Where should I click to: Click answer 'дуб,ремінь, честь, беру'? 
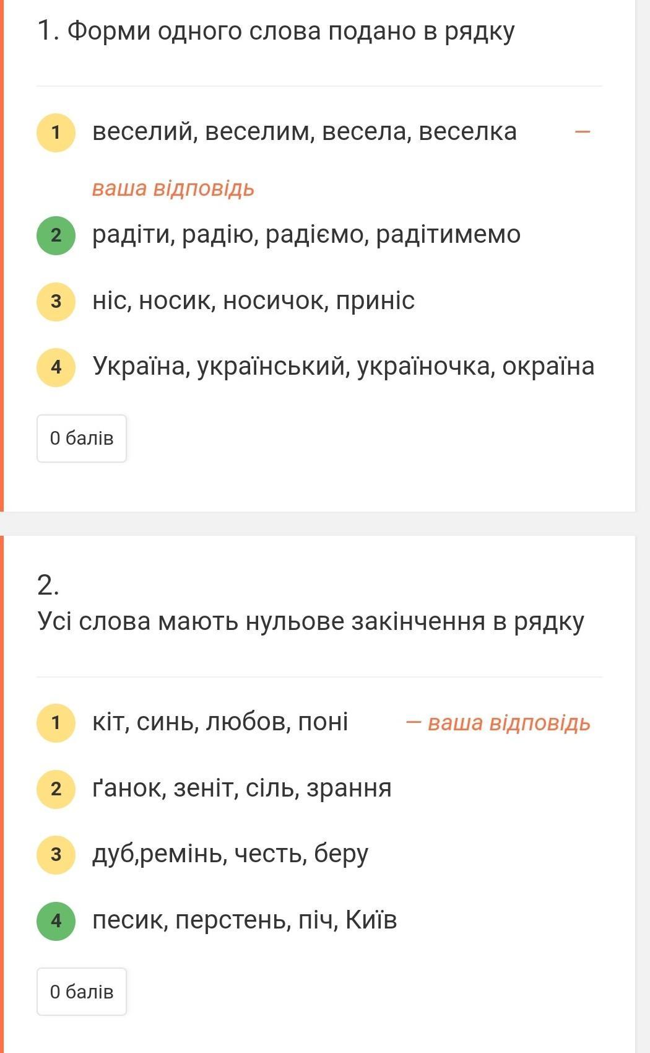230,854
